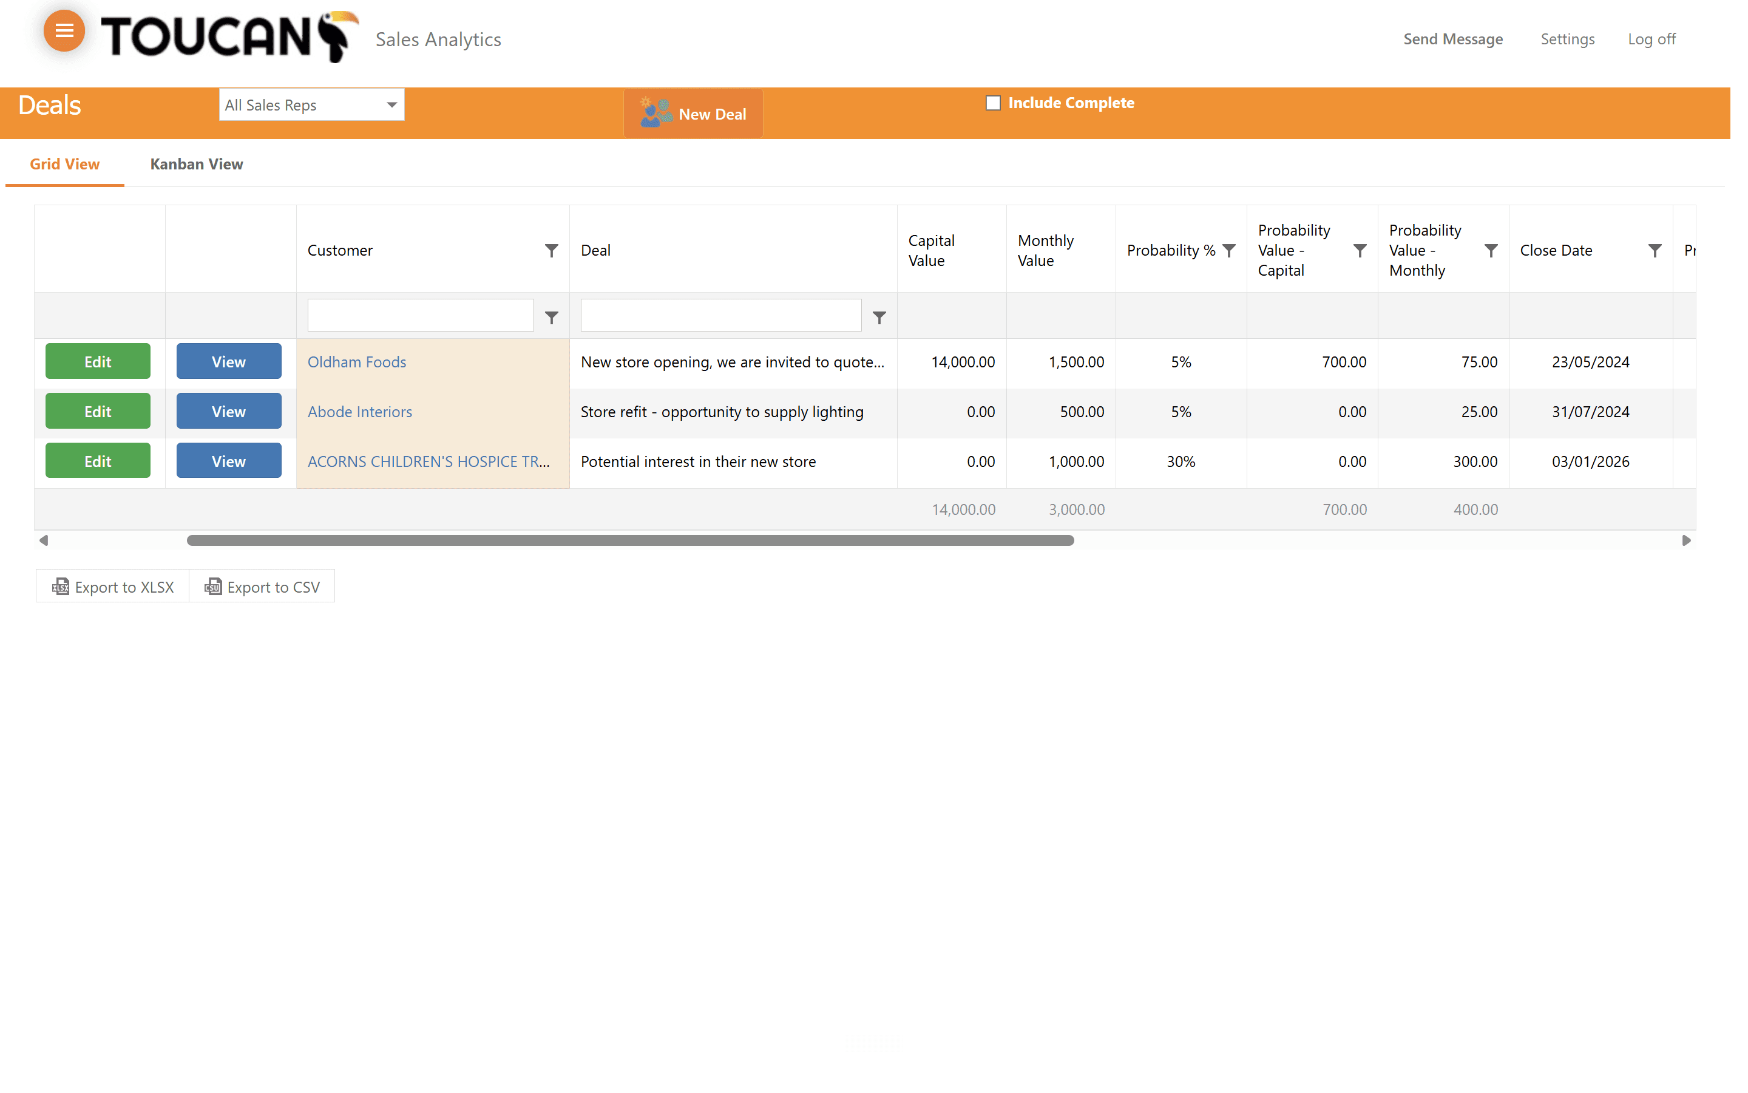The height and width of the screenshot is (1093, 1748).
Task: Click the Capital Value column header
Action: click(x=951, y=250)
